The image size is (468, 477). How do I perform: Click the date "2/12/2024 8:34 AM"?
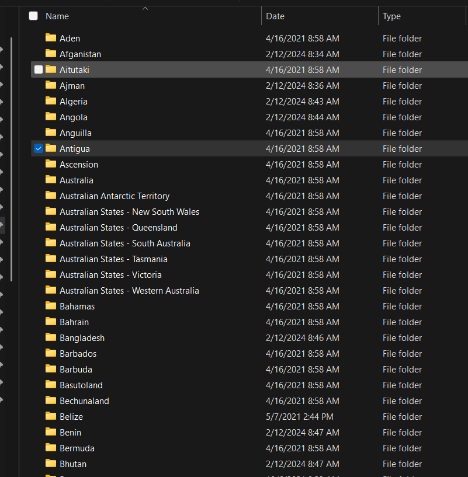coord(302,54)
